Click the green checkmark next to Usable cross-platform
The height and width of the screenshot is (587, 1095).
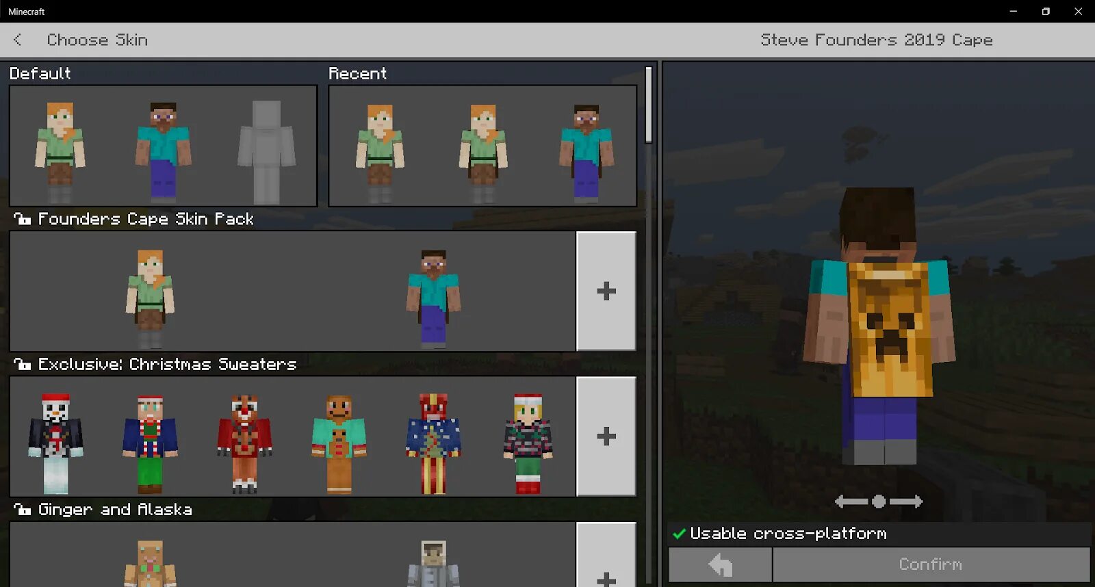click(679, 534)
